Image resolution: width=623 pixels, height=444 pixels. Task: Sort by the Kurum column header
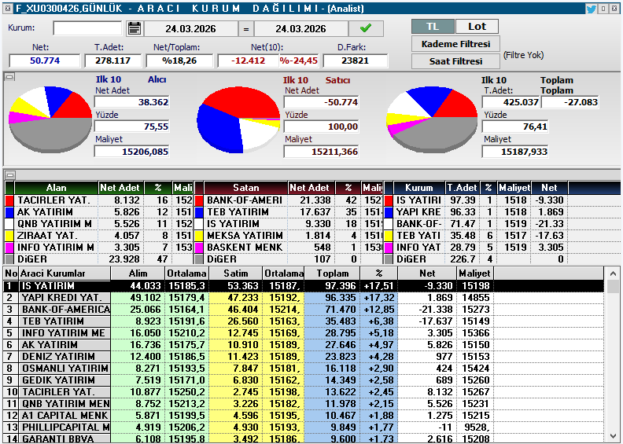point(418,188)
